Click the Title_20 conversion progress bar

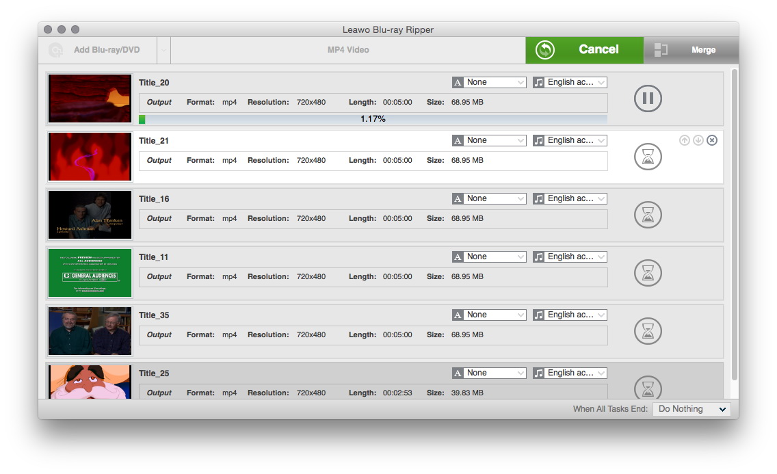[373, 119]
